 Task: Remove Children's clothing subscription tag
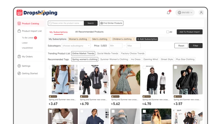[x=133, y=39]
